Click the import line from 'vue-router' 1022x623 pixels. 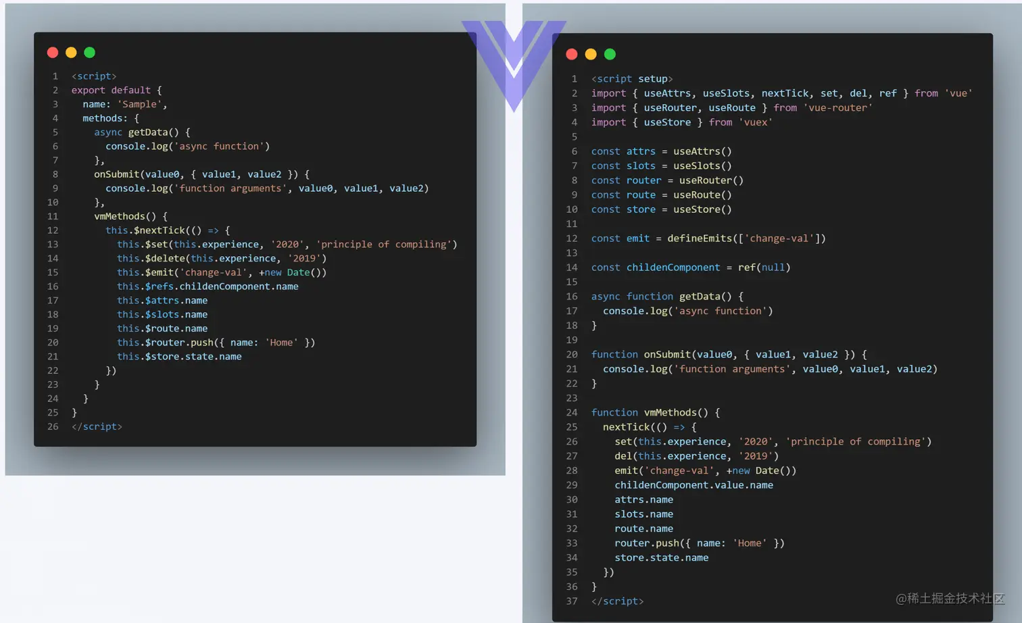(x=732, y=108)
